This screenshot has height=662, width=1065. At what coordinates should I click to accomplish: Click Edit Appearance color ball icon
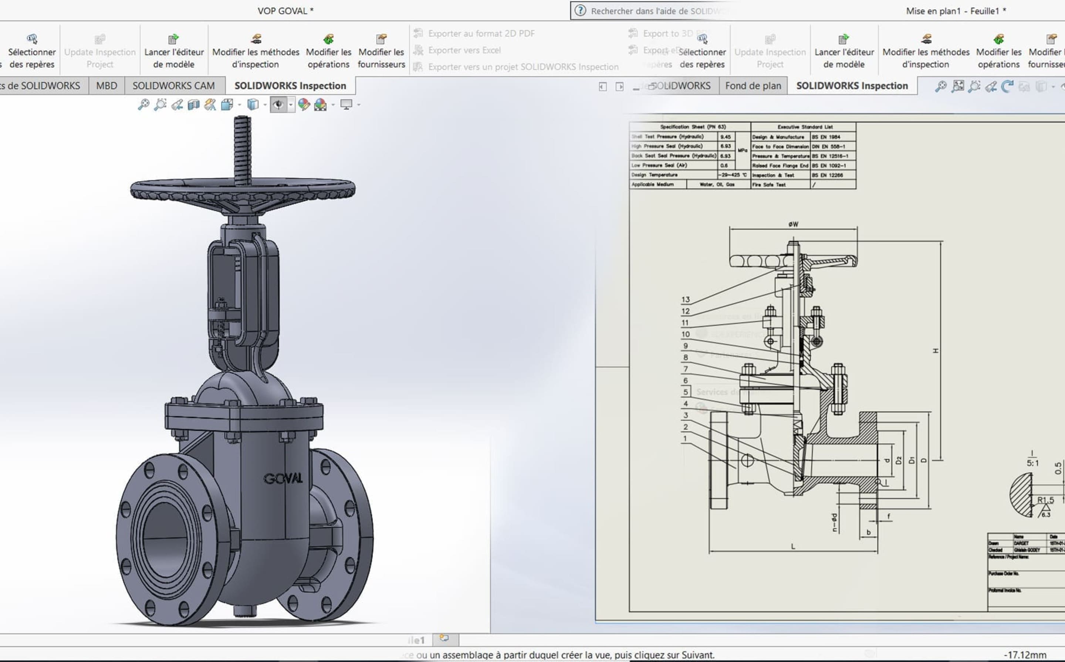(x=304, y=105)
